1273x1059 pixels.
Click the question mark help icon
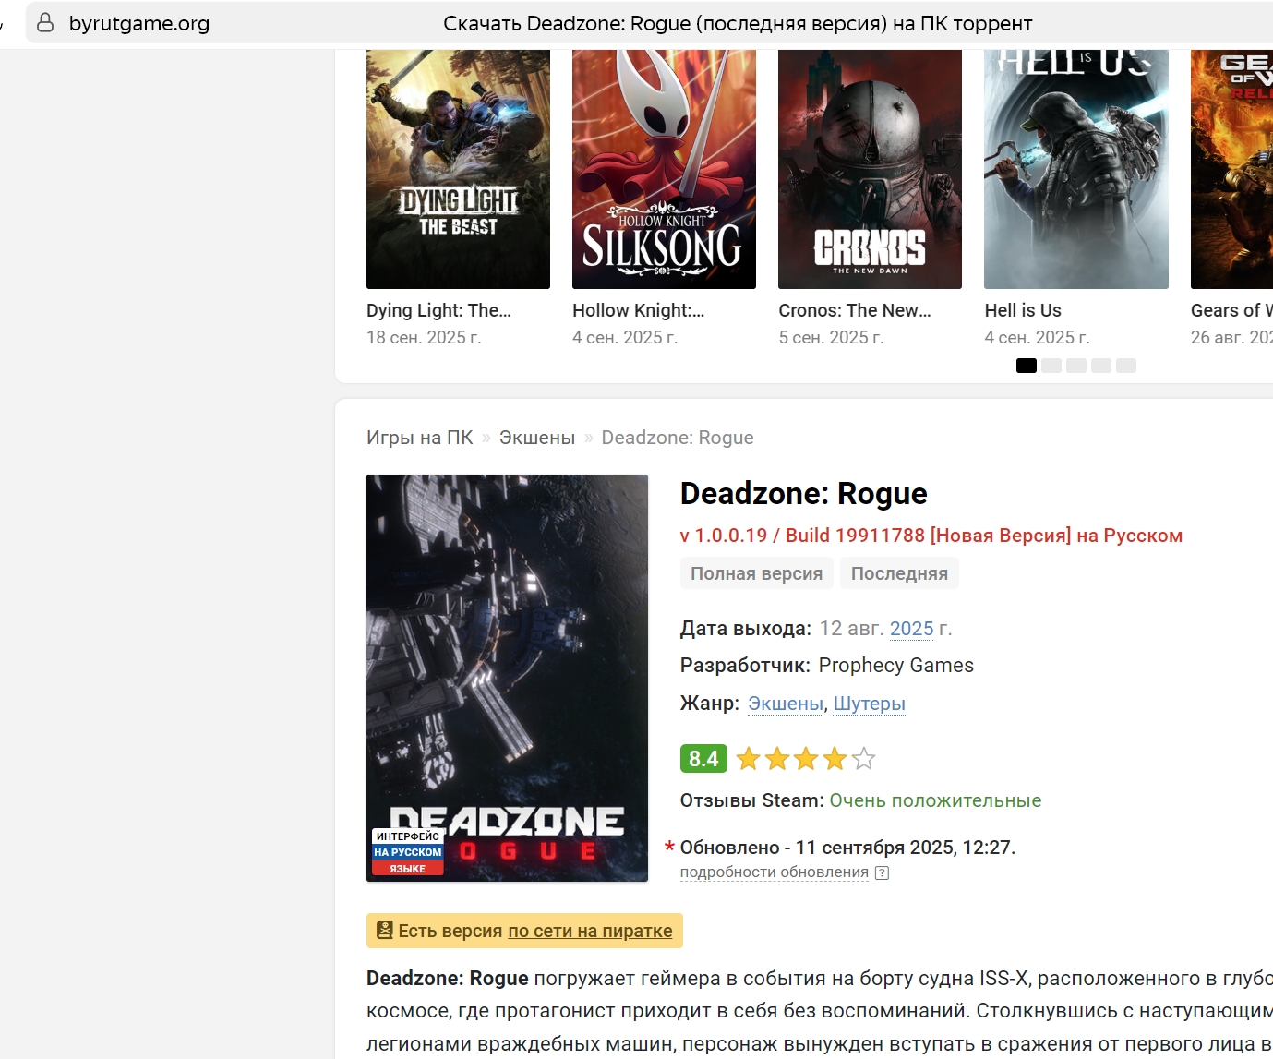882,872
